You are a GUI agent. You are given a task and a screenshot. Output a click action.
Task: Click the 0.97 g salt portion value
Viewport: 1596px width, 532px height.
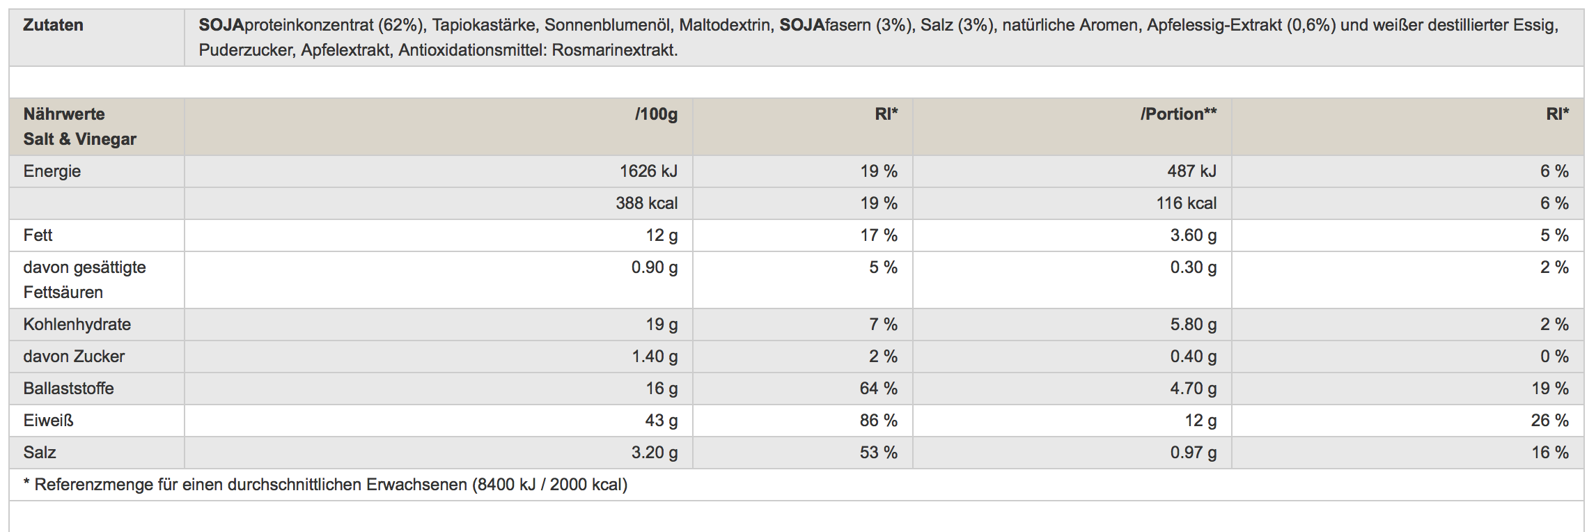click(x=1193, y=453)
